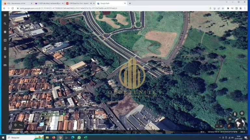Close the UOL tab
Image resolution: width=250 pixels, height=140 pixels.
click(x=31, y=3)
